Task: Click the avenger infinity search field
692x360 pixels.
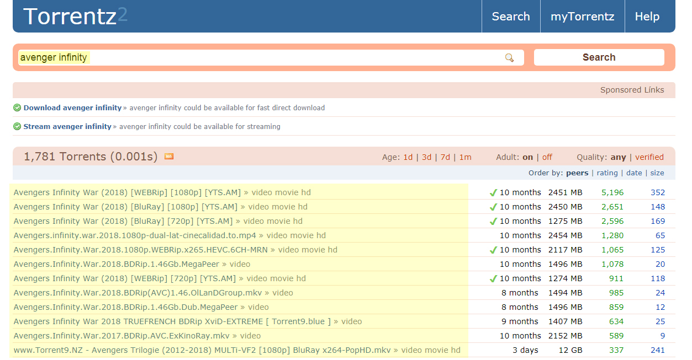Action: [271, 57]
